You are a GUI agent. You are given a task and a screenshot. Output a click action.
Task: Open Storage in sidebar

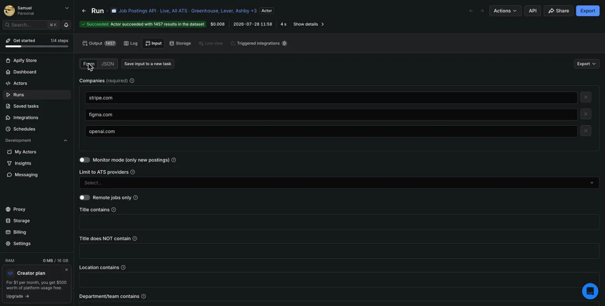(37, 221)
